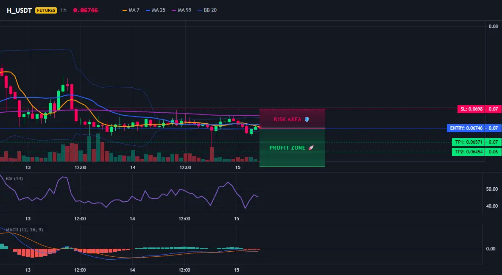Click the PROFIT ZONE label
The width and height of the screenshot is (502, 275).
[x=287, y=148]
